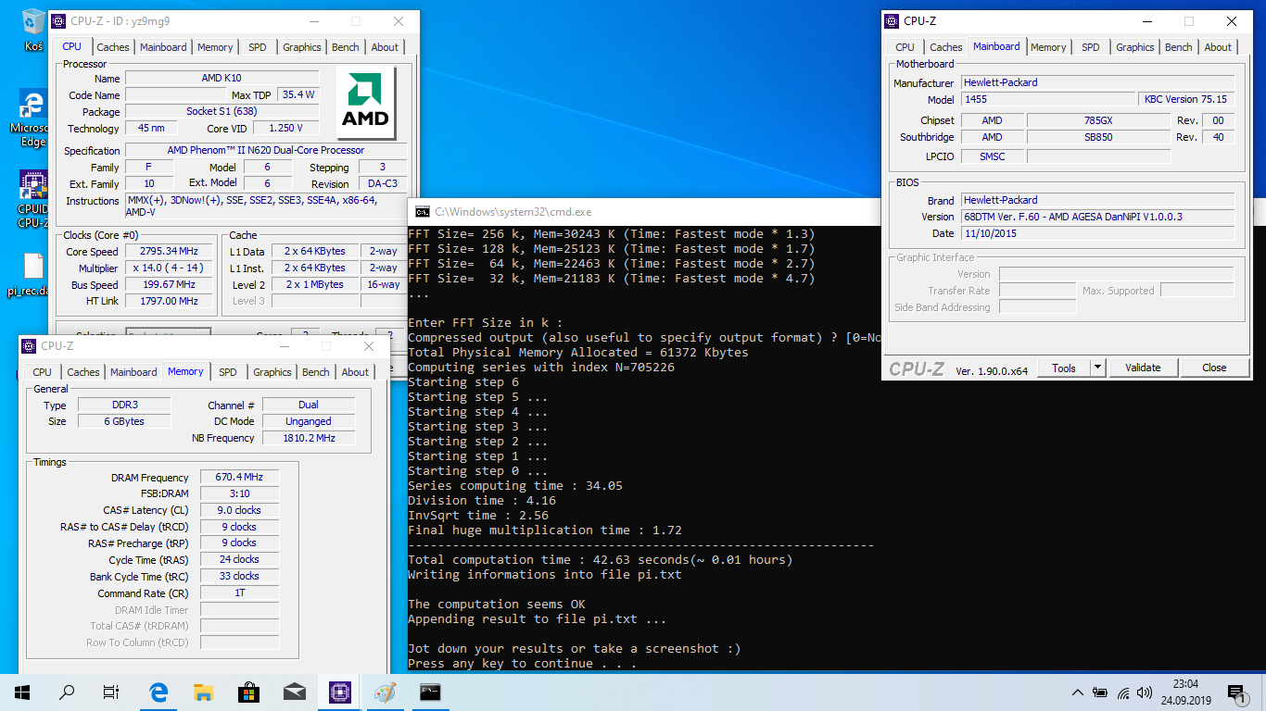Screen dimensions: 1266x711
Task: Click the Command Rate 1T value
Action: coord(239,593)
